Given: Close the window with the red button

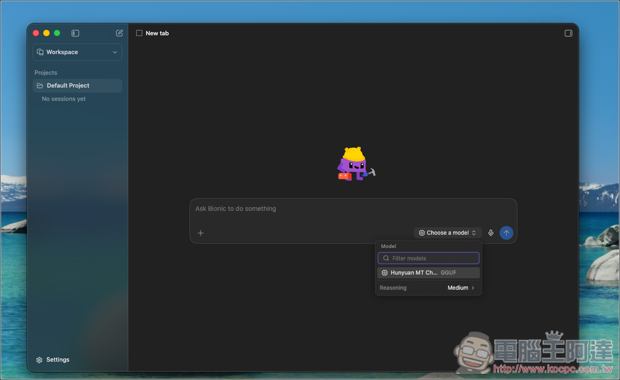Looking at the screenshot, I should pyautogui.click(x=36, y=33).
